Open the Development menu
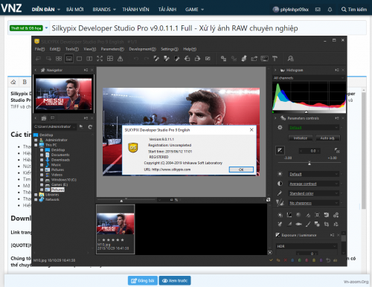Viewport: 372px width, 287px height. point(142,49)
